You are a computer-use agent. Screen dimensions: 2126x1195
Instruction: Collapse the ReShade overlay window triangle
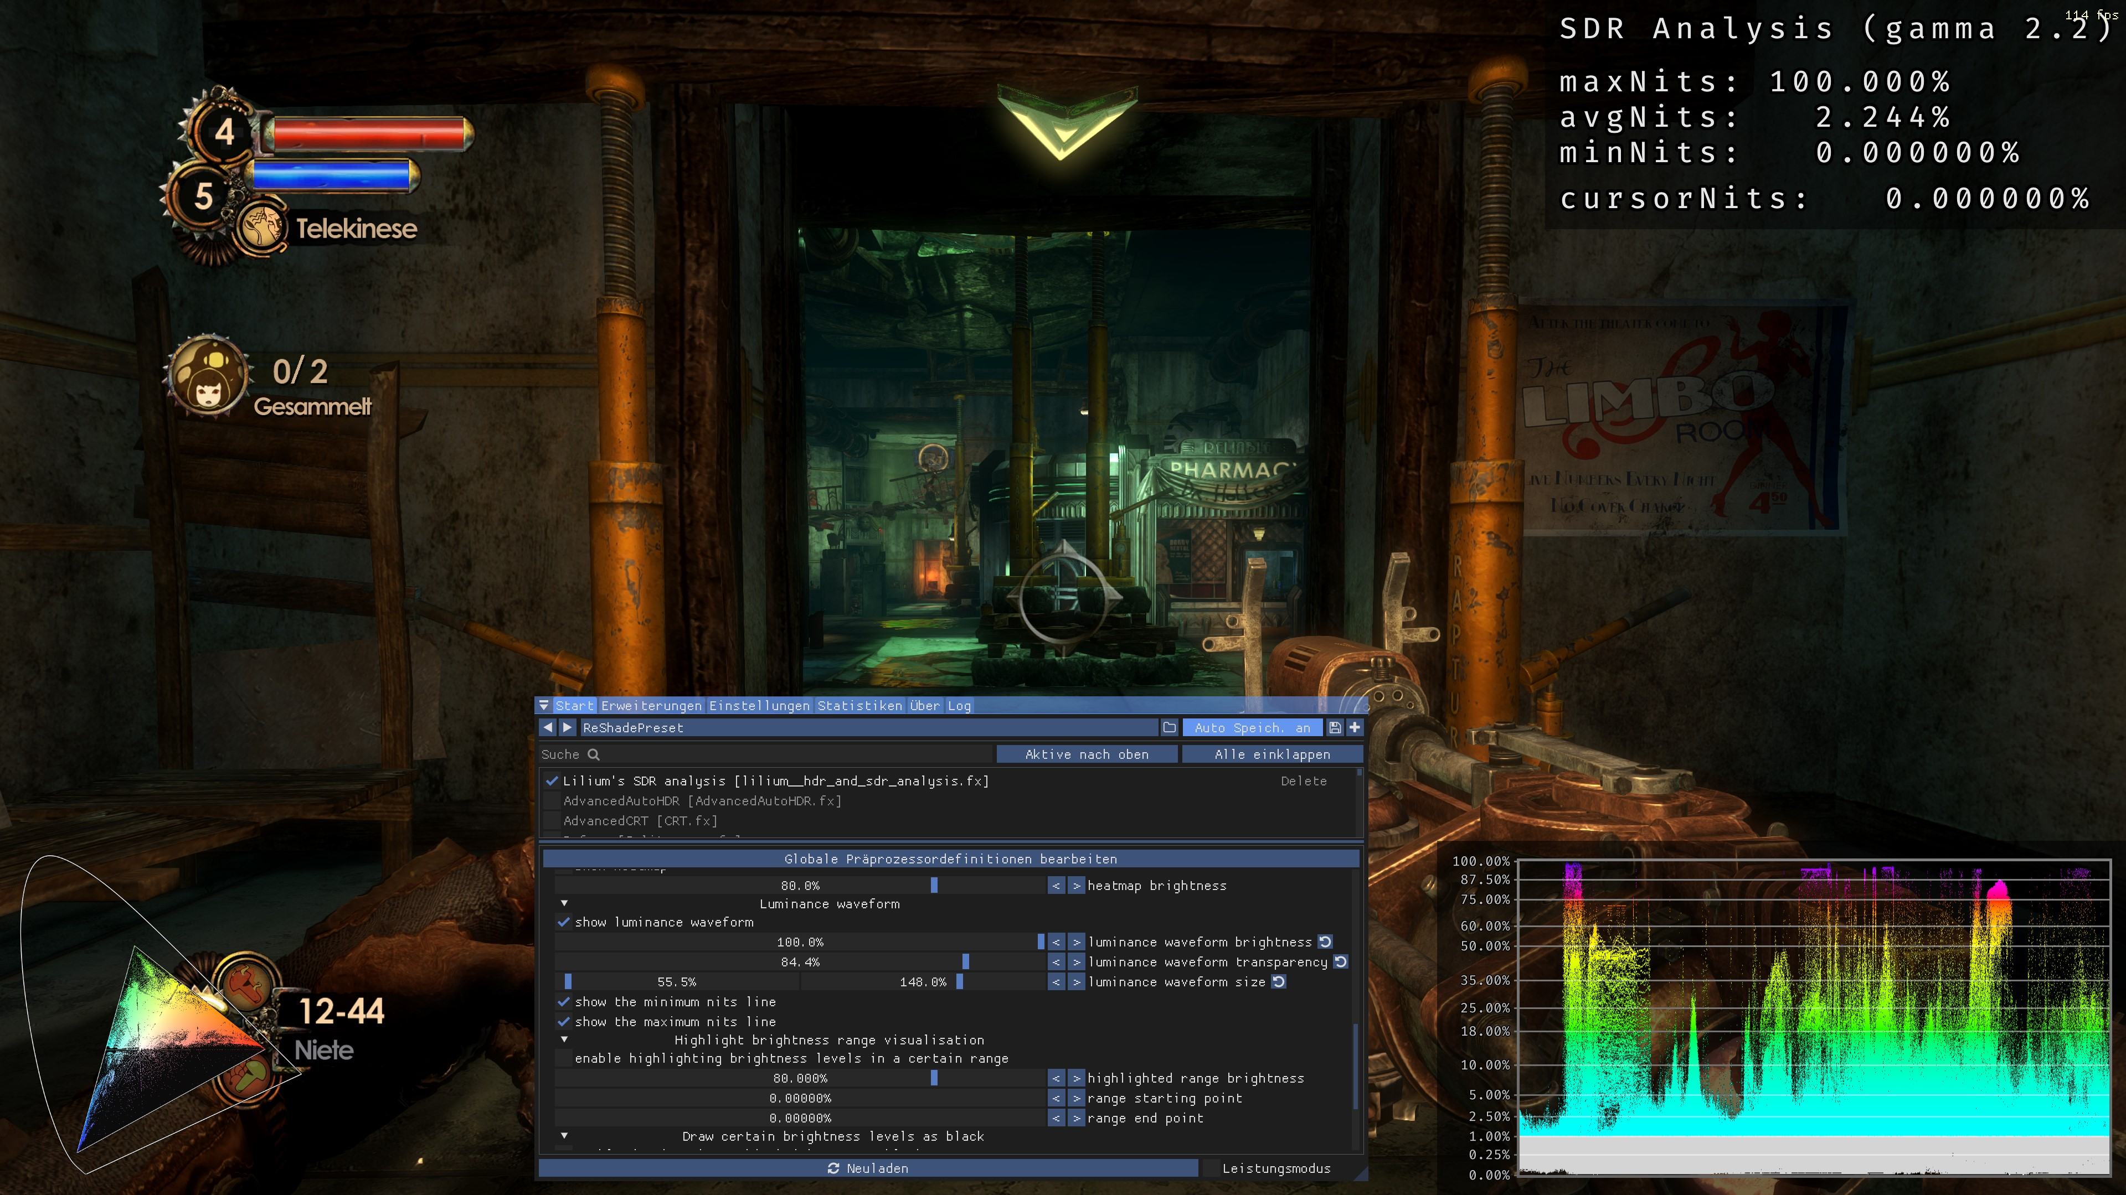coord(543,706)
